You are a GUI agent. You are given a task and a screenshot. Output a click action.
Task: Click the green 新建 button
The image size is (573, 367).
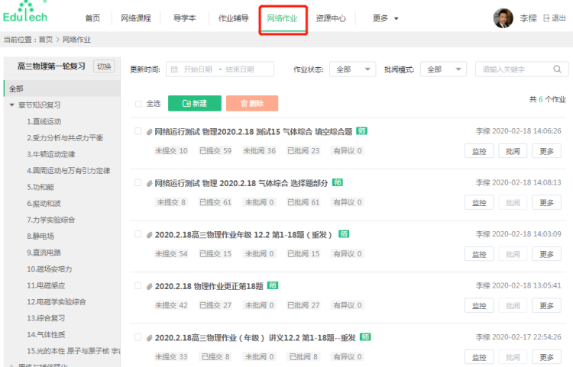(194, 104)
